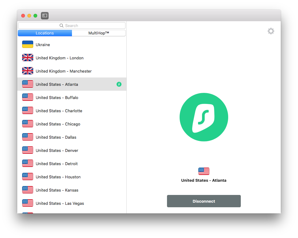The height and width of the screenshot is (238, 298).
Task: Switch to the MultiHop tab
Action: [99, 33]
